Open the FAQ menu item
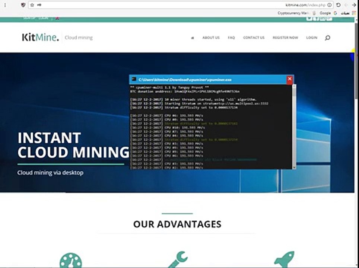Image resolution: width=359 pixels, height=268 pixels. pyautogui.click(x=231, y=38)
